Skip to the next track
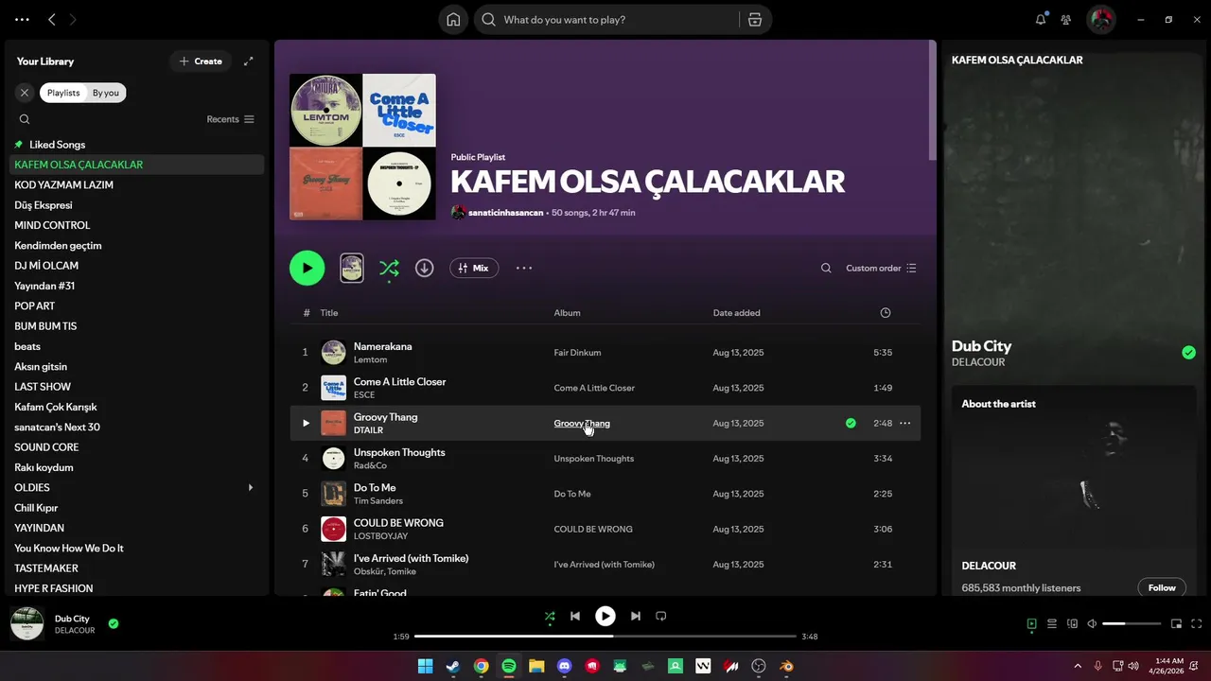This screenshot has height=681, width=1211. click(636, 616)
